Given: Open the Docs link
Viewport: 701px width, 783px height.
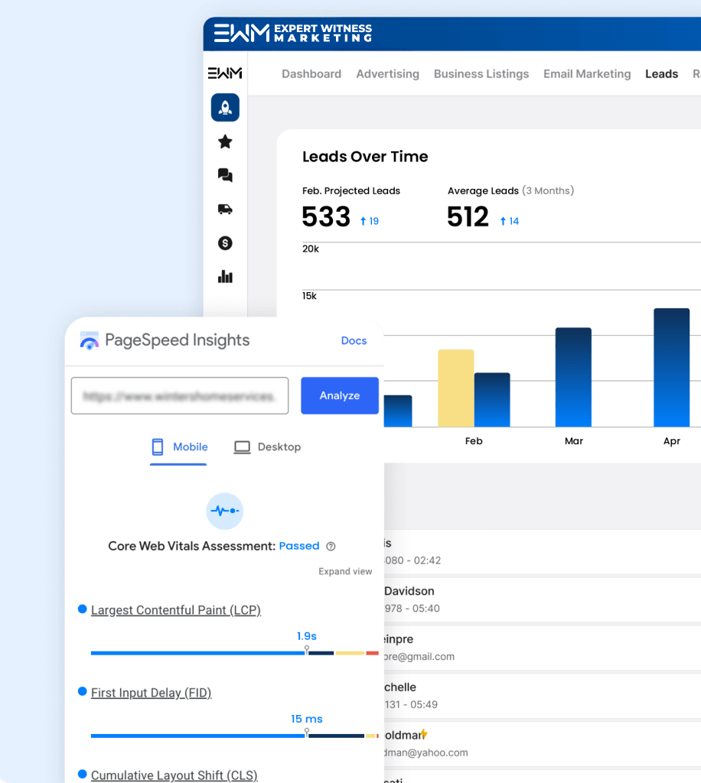Looking at the screenshot, I should pyautogui.click(x=354, y=341).
